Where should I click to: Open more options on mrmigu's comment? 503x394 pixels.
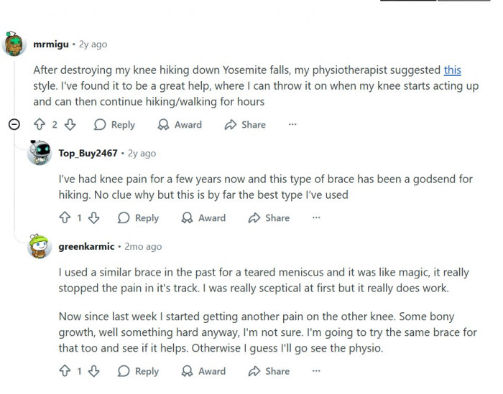click(x=292, y=125)
